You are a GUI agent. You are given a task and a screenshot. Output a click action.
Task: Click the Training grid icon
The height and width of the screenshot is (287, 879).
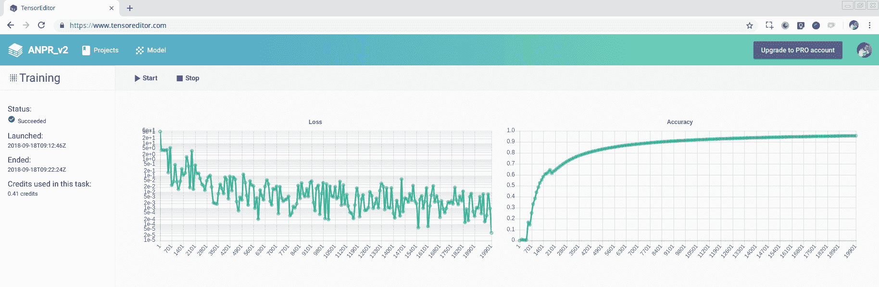pos(13,78)
